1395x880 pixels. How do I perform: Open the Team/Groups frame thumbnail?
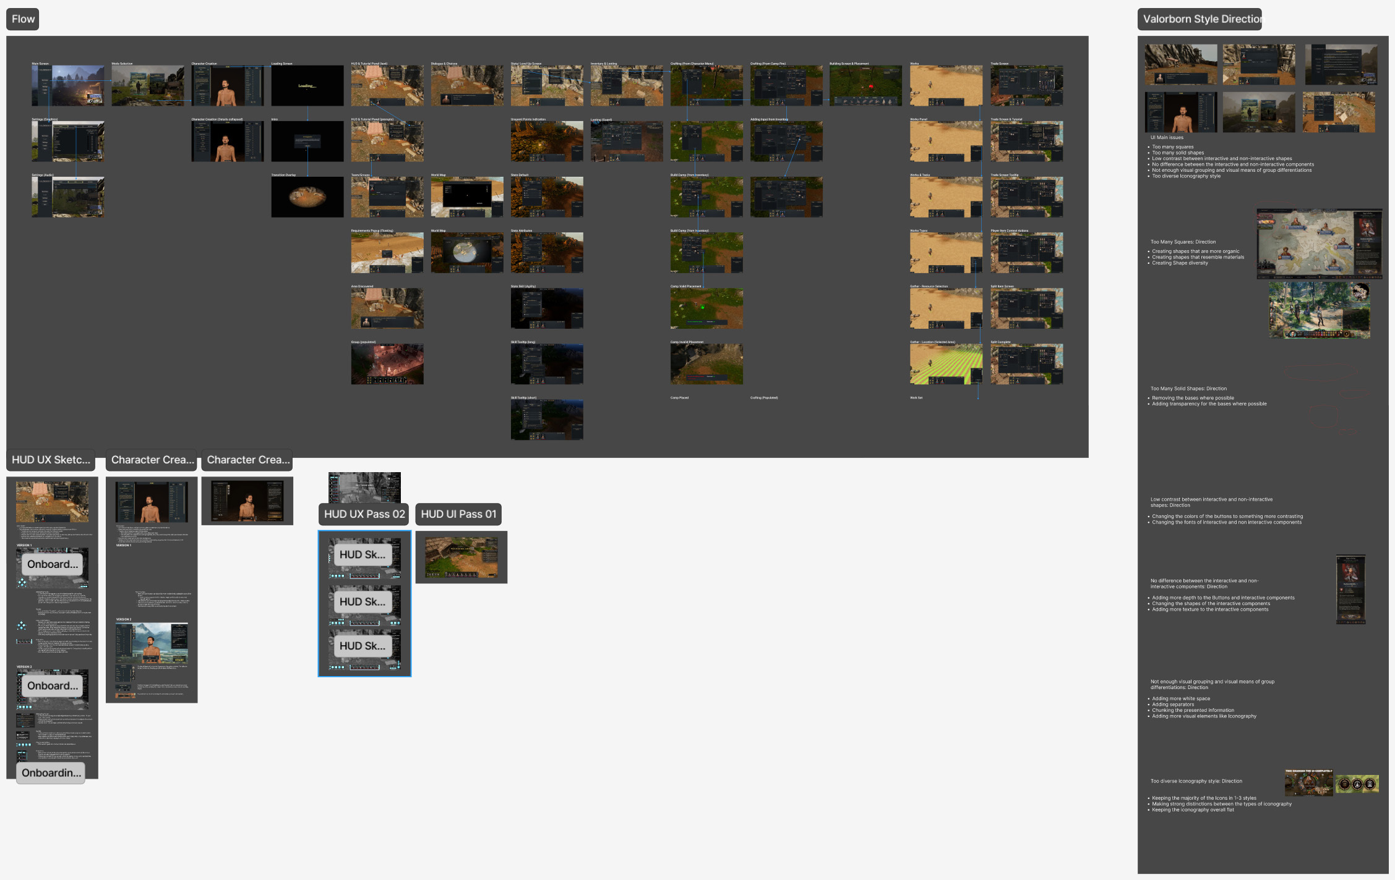tap(387, 197)
